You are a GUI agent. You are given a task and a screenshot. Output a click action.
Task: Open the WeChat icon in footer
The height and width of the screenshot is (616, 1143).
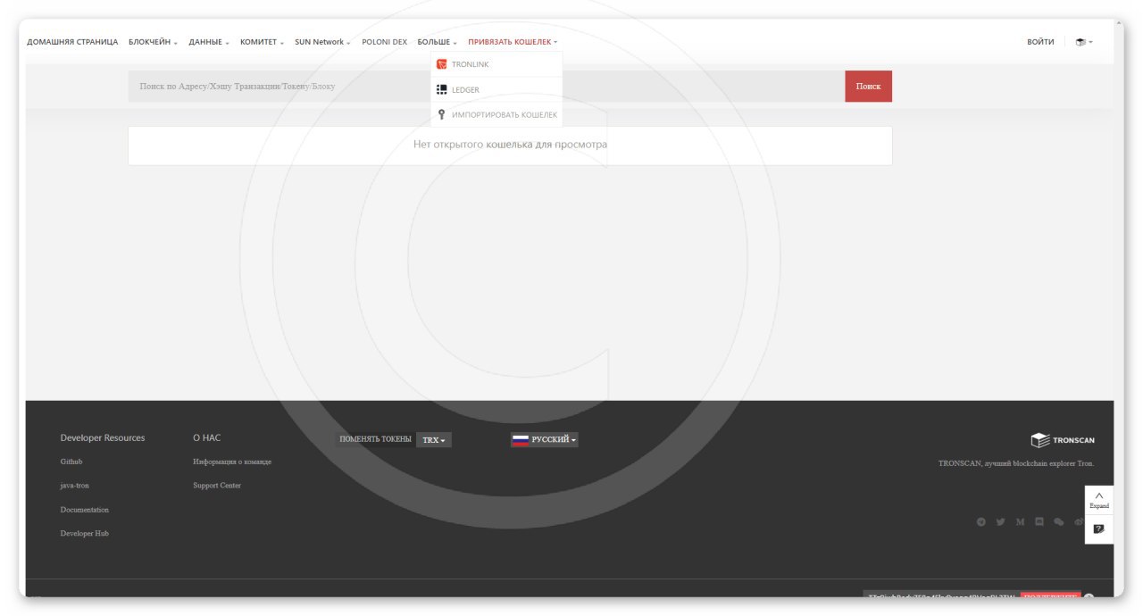point(1058,521)
